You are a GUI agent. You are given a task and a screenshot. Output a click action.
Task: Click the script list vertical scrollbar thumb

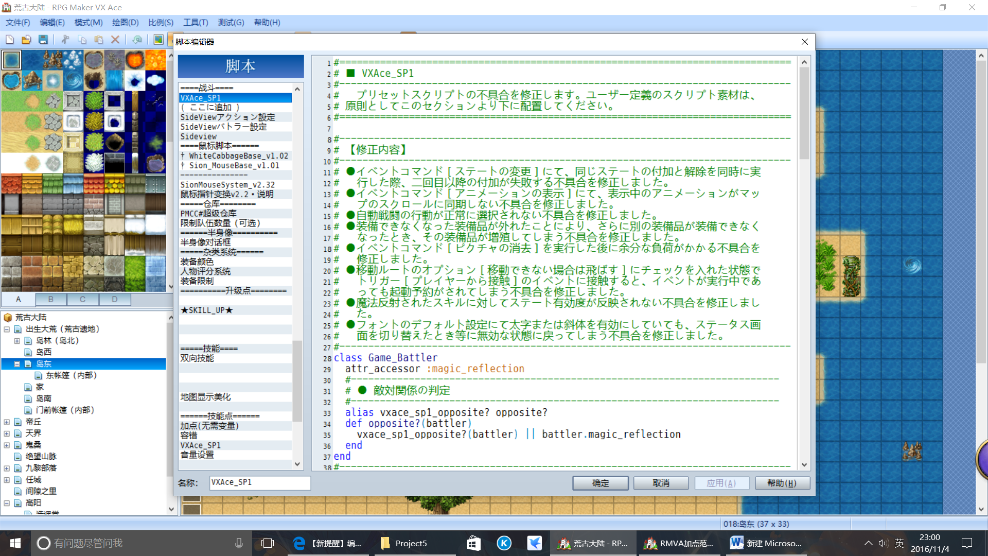(x=297, y=381)
